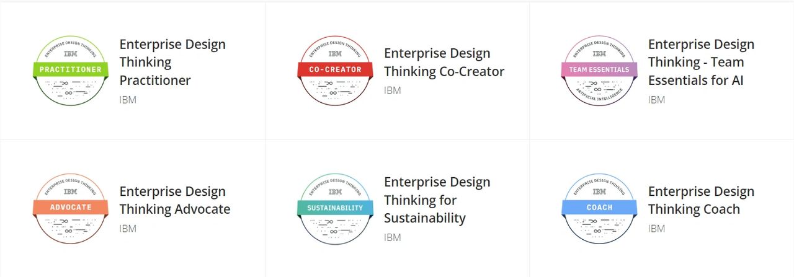Open Enterprise Design Thinking Practitioner title
Image resolution: width=794 pixels, height=277 pixels.
[172, 62]
